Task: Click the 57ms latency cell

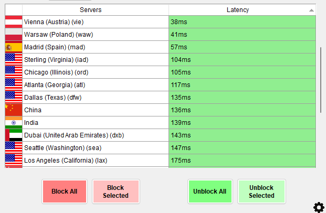Action: pyautogui.click(x=242, y=47)
